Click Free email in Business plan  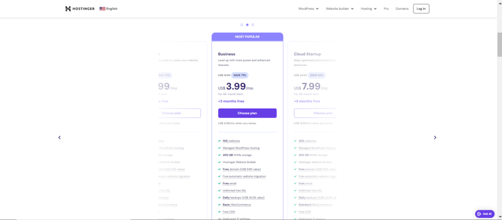229,183
